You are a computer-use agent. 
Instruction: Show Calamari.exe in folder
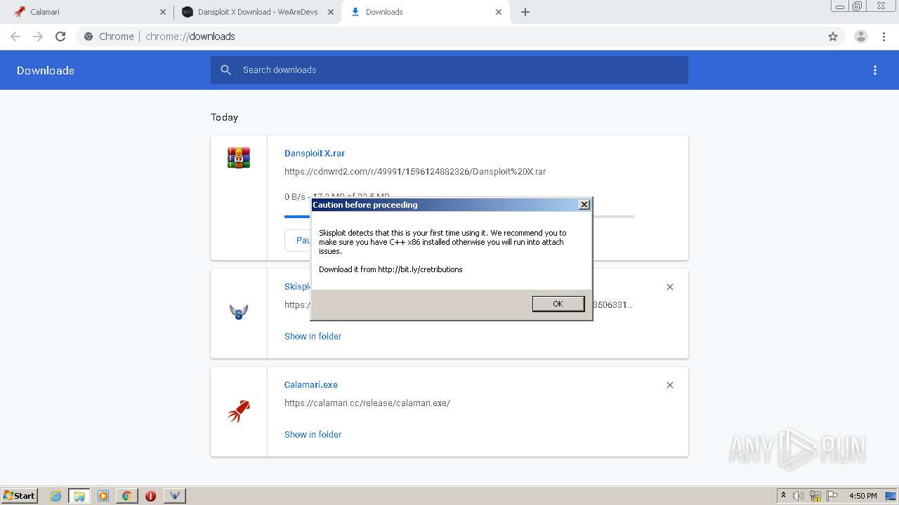[x=313, y=434]
